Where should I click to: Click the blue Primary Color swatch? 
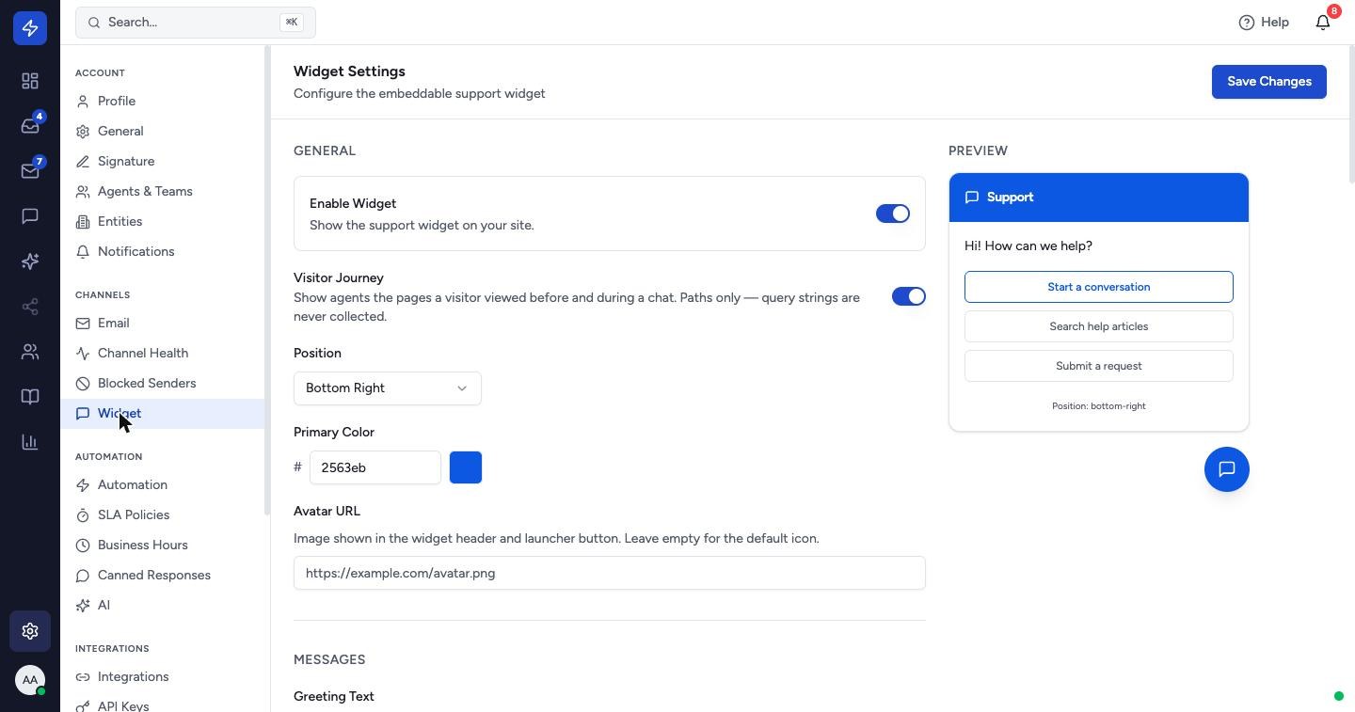pos(466,467)
